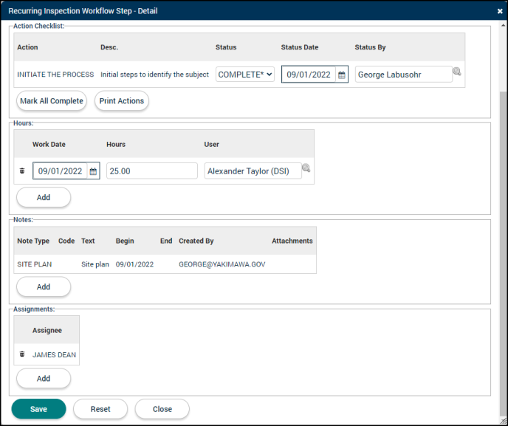Click the note begin date 09/01/2022

coord(134,264)
